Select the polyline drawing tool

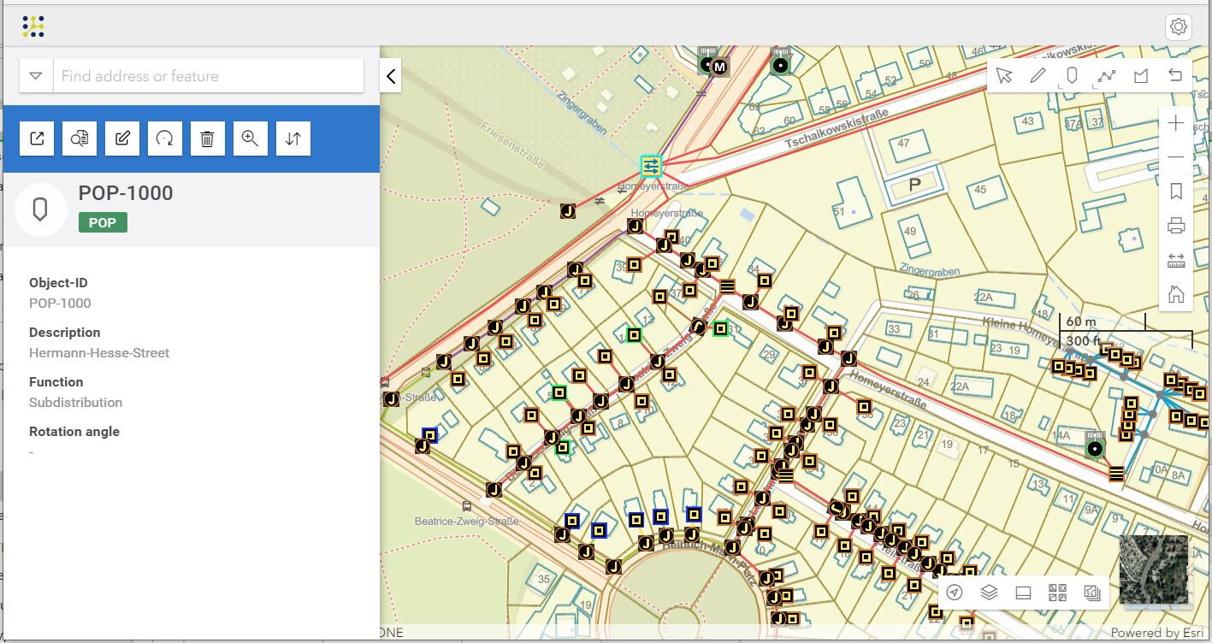(x=1107, y=76)
